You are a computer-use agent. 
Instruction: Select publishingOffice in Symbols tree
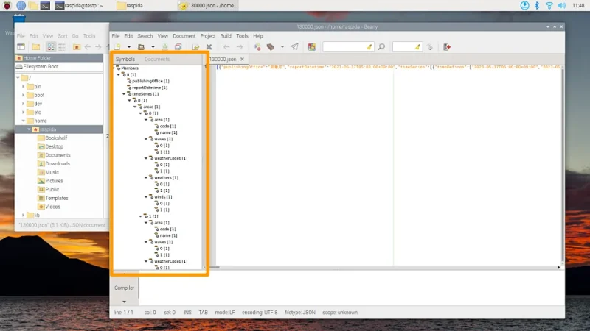(x=150, y=81)
